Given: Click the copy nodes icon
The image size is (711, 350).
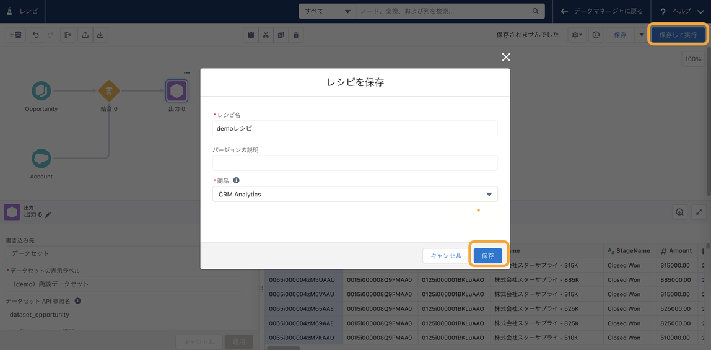Looking at the screenshot, I should [x=281, y=35].
